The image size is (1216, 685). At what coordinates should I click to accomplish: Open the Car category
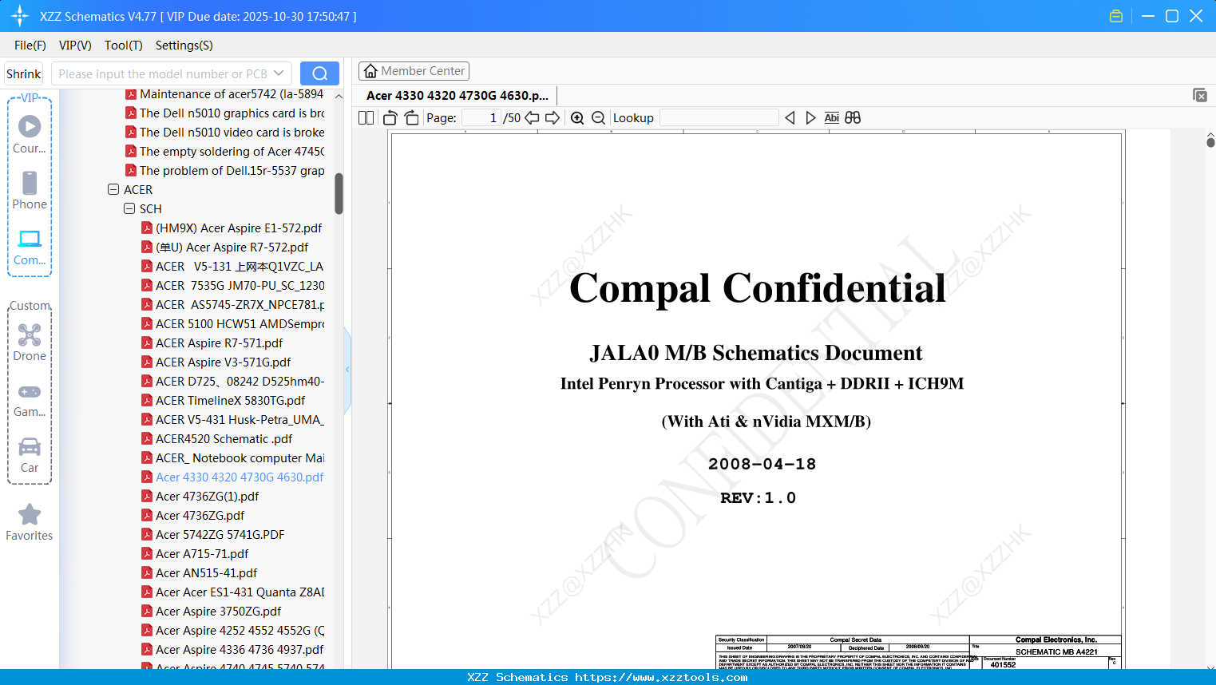(30, 455)
